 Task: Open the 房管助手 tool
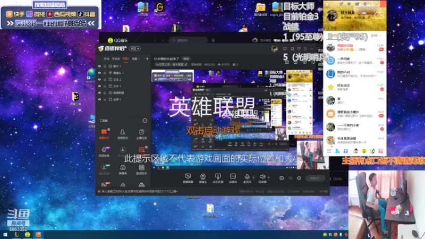123,134
